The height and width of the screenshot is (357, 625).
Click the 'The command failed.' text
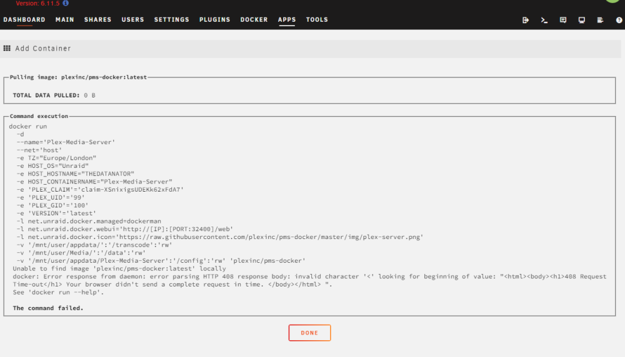click(x=48, y=308)
